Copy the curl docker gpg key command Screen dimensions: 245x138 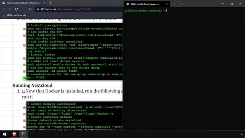click(x=24, y=35)
